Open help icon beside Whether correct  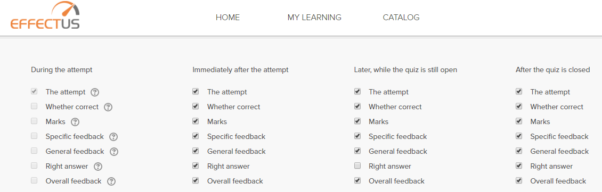108,107
